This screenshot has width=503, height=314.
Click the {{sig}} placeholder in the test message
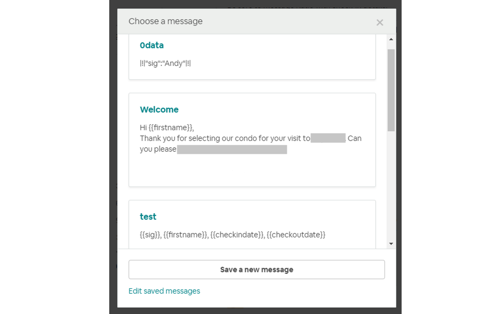pyautogui.click(x=150, y=235)
